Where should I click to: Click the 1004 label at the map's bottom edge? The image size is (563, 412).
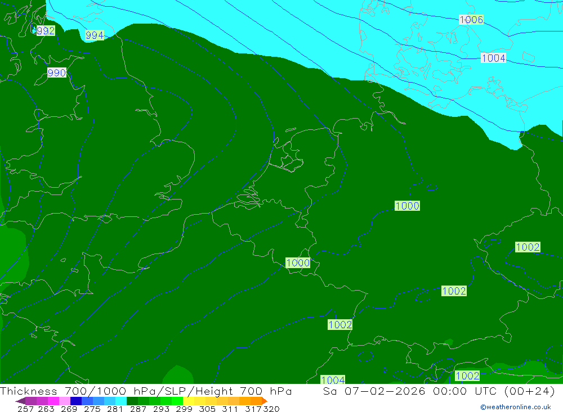(x=333, y=380)
